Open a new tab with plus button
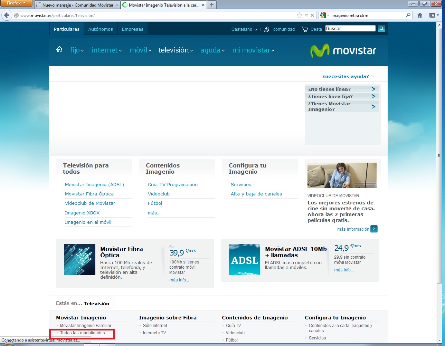This screenshot has height=346, width=445. click(211, 5)
